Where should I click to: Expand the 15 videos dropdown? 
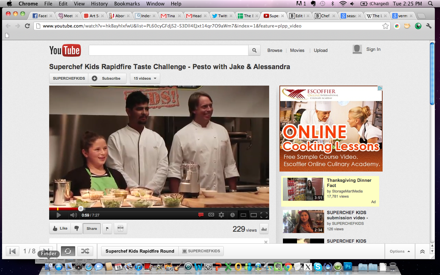coord(145,78)
